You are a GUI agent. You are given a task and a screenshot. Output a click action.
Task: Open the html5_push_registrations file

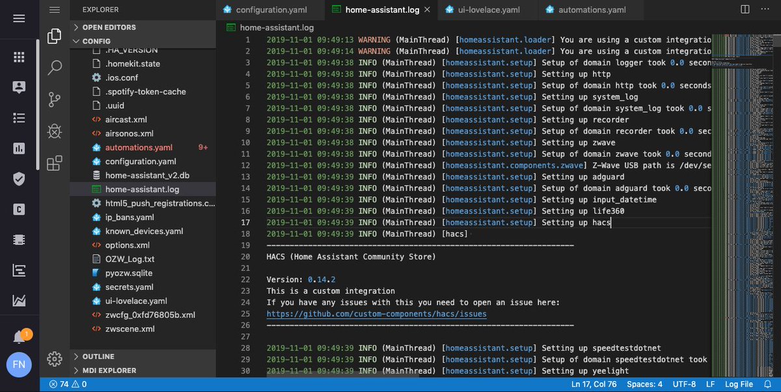pos(143,203)
